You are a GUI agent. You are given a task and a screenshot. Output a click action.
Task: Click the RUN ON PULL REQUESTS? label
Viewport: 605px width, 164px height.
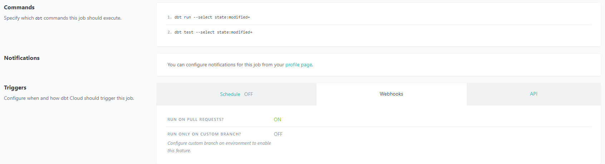tap(196, 119)
